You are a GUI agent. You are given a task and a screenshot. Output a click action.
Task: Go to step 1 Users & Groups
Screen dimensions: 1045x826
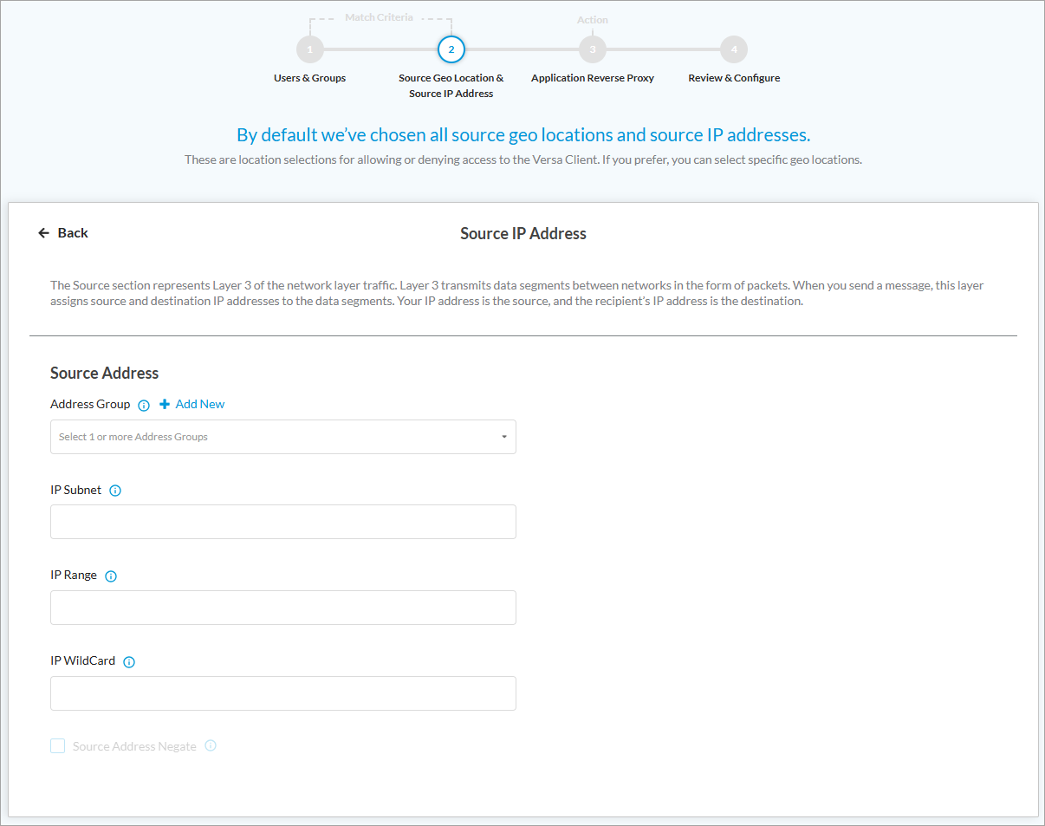click(309, 49)
